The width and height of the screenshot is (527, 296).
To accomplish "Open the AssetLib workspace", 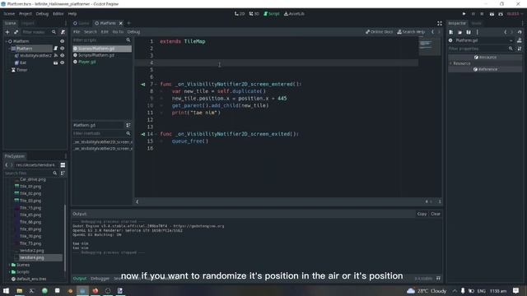I will (295, 14).
